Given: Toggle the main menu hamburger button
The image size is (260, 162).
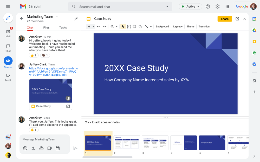Looking at the screenshot, I should 8,6.
